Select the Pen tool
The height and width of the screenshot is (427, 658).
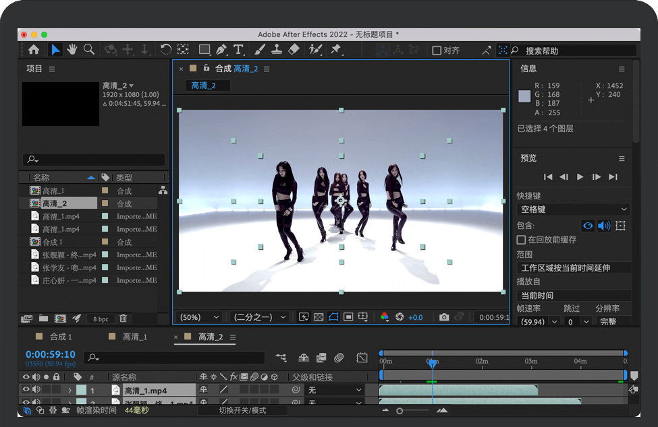point(221,49)
